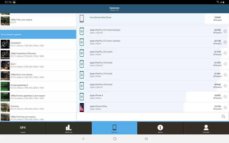Select the ALU 2 test icon
Image resolution: width=229 pixels, height=143 pixels.
pyautogui.click(x=5, y=65)
